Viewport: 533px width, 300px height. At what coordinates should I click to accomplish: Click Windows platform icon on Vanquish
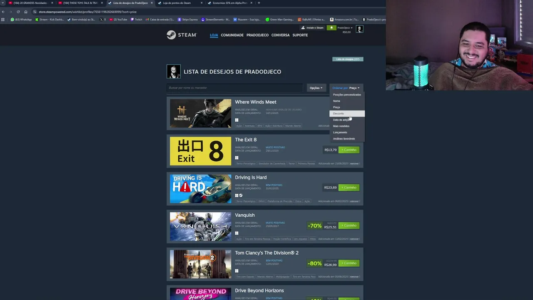[237, 233]
